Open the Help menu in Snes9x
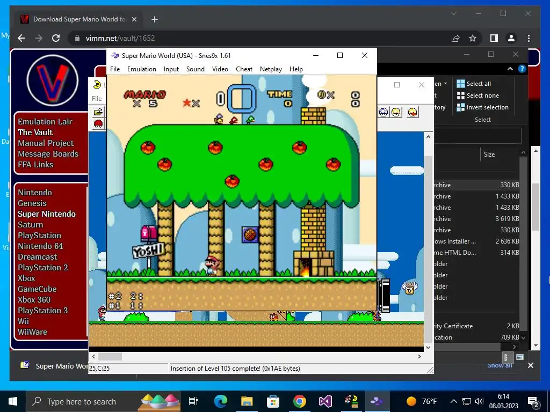Image resolution: width=550 pixels, height=412 pixels. coord(296,69)
